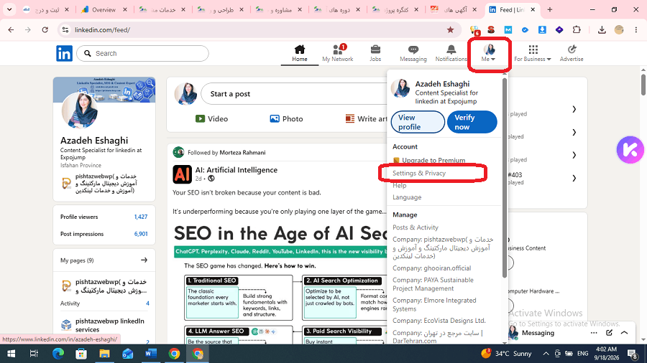Image resolution: width=647 pixels, height=363 pixels.
Task: Open File Explorer from taskbar
Action: coord(104,354)
